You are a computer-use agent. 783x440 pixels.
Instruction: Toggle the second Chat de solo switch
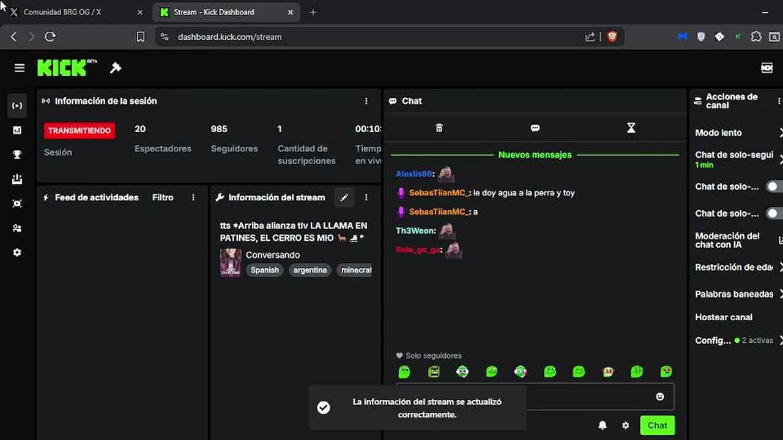pos(774,213)
